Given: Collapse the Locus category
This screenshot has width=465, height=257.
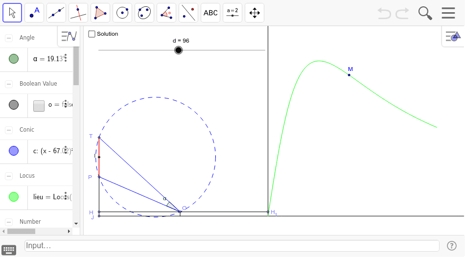Looking at the screenshot, I should [9, 176].
